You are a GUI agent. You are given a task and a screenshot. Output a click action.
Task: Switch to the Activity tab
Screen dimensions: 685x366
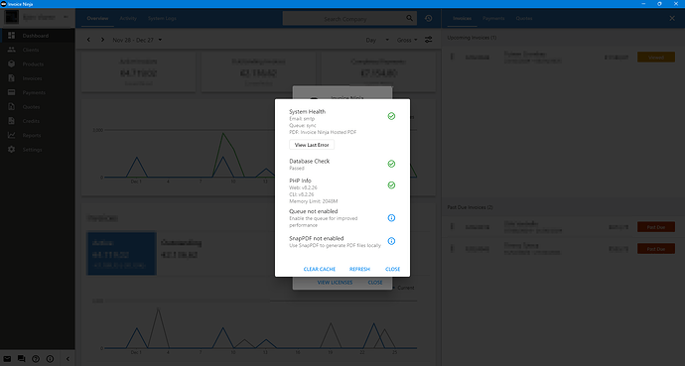128,18
